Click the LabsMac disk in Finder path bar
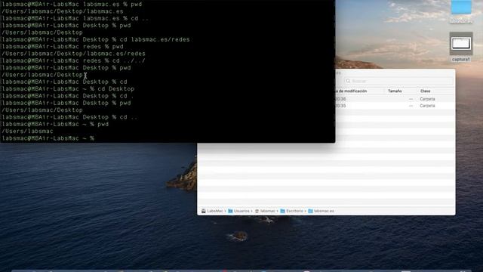The width and height of the screenshot is (483, 272). 212,211
